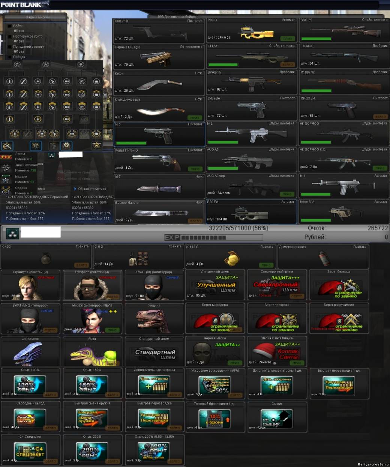Select the Парные D-Eagle dual pistols
The height and width of the screenshot is (467, 390).
159,57
